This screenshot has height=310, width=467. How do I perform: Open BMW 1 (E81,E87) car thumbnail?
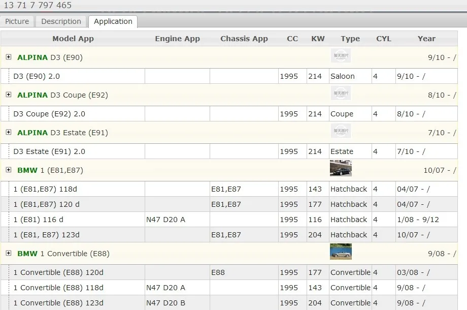point(341,168)
